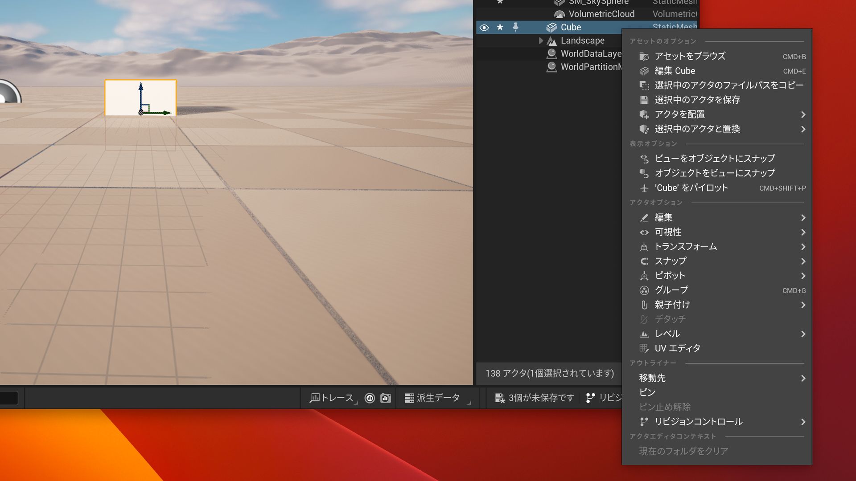Toggle the eye visibility icon for Cube
856x481 pixels.
tap(484, 27)
